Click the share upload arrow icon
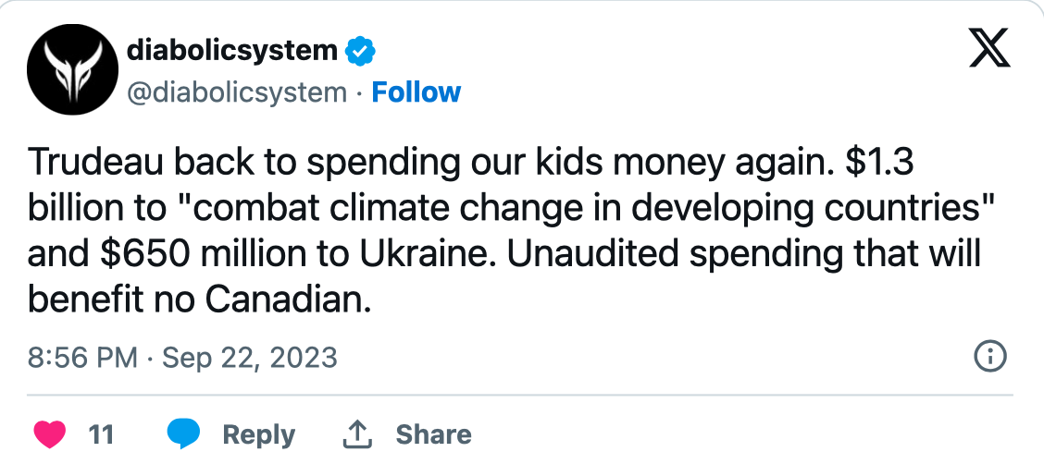Viewport: 1044px width, 464px height. pos(357,433)
